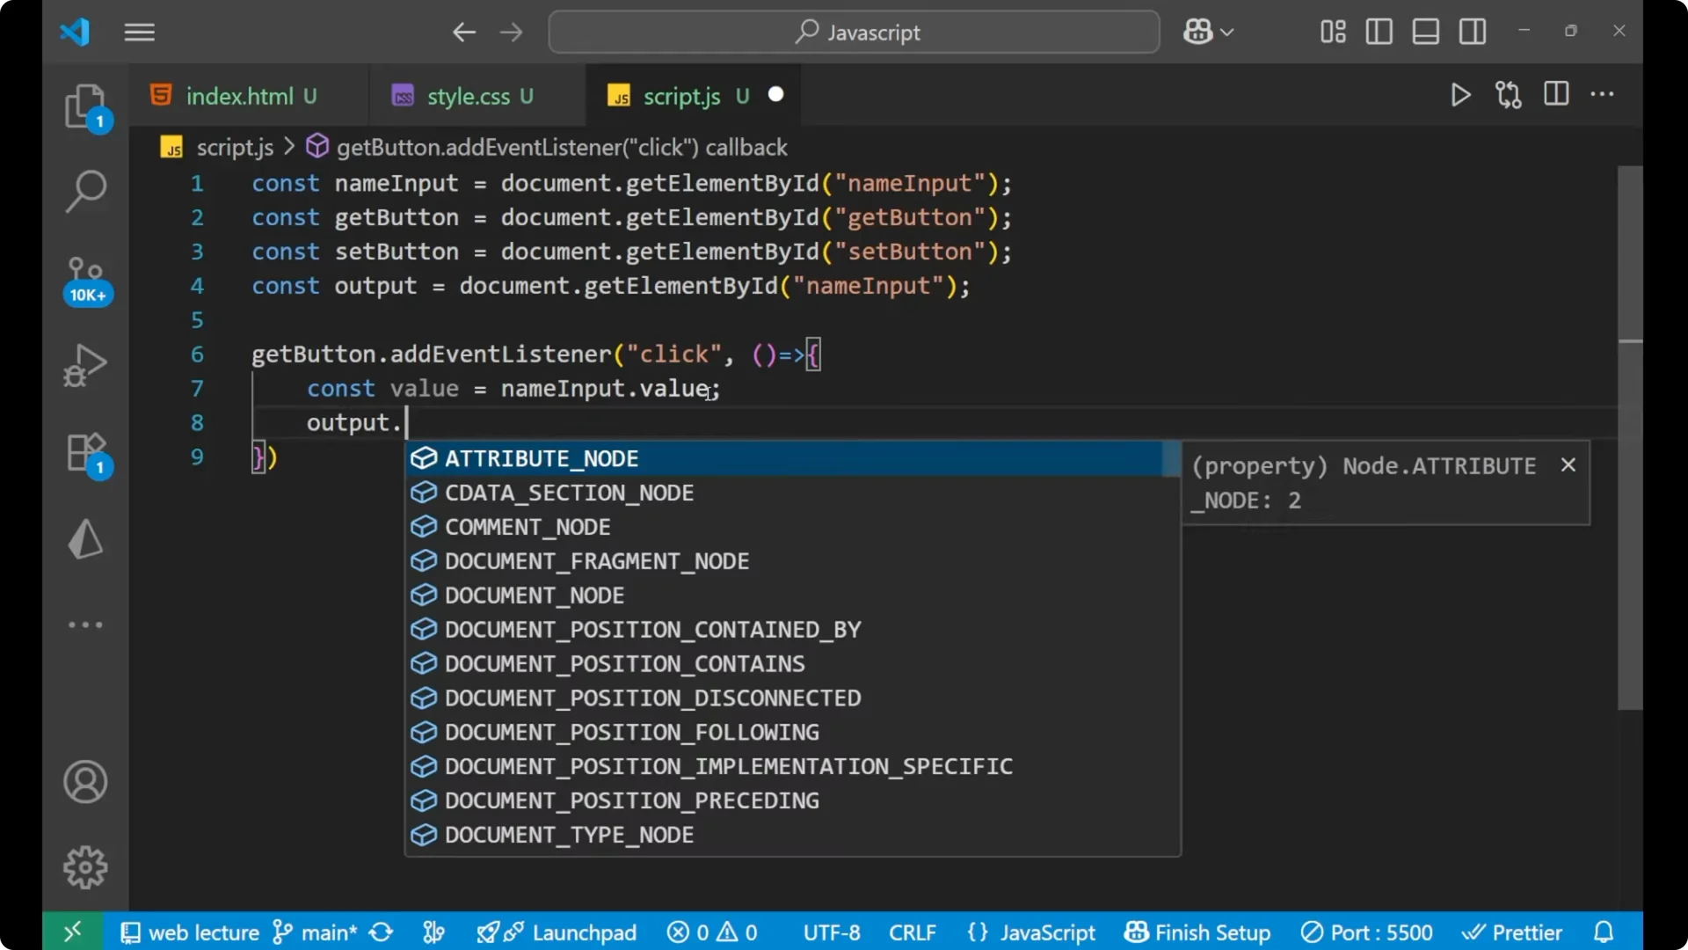The width and height of the screenshot is (1688, 950).
Task: Click Finish Setup in the status bar
Action: 1197,932
